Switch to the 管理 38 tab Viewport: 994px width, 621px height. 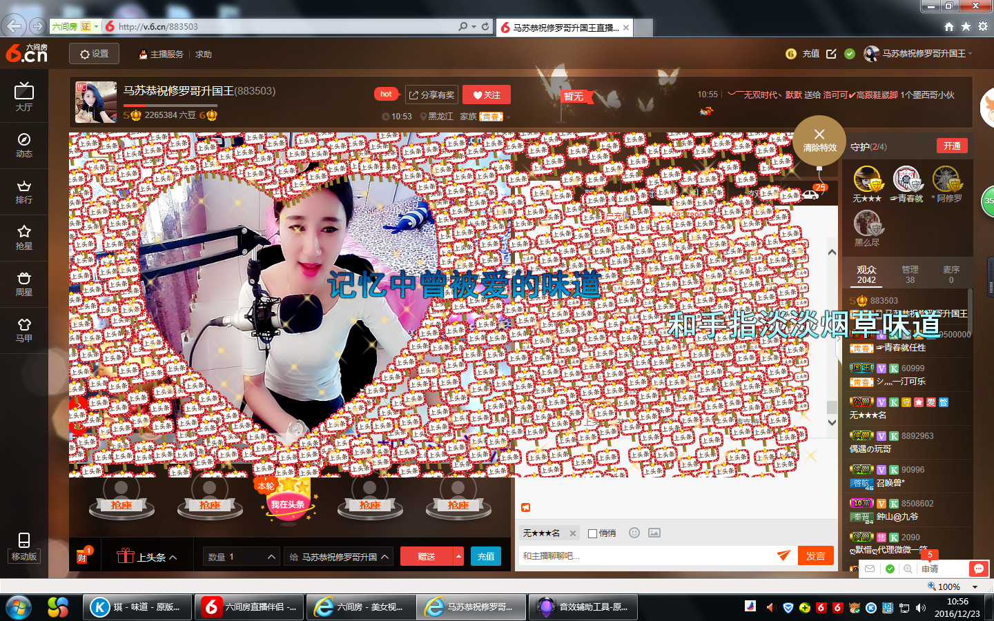[910, 275]
